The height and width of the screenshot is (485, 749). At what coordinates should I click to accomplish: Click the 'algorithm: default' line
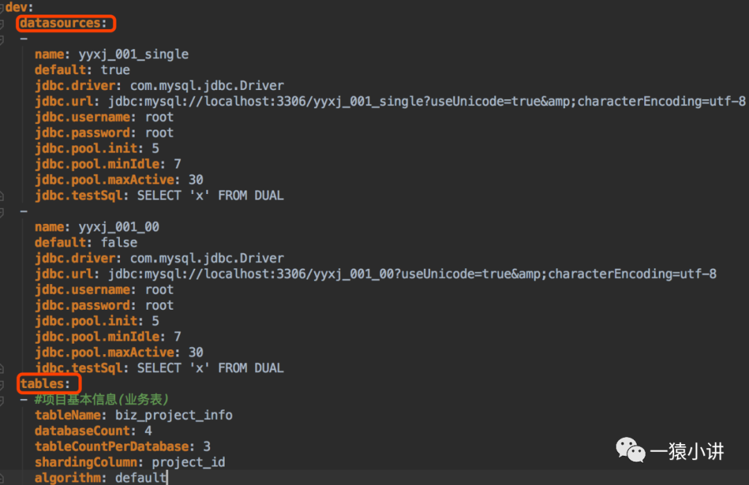[101, 477]
